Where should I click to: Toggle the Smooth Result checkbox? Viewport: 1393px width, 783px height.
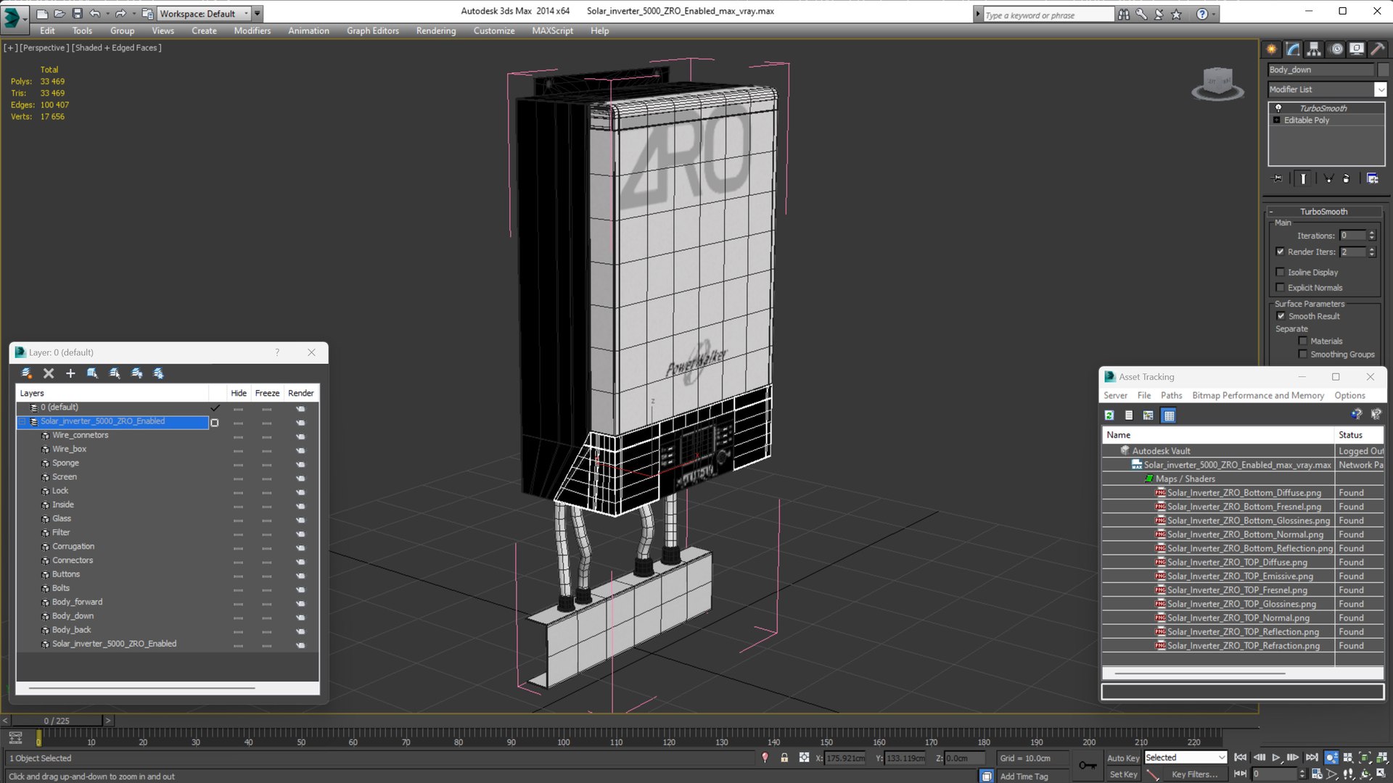pos(1281,316)
